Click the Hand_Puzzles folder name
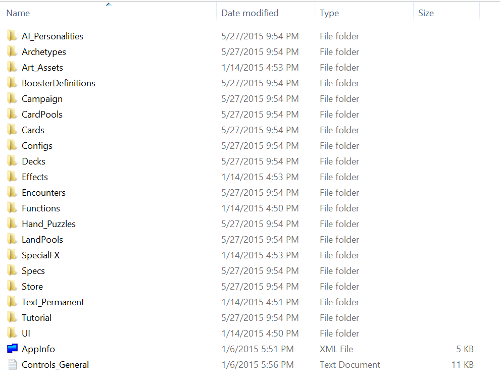Screen dimensions: 500x388 coord(48,224)
